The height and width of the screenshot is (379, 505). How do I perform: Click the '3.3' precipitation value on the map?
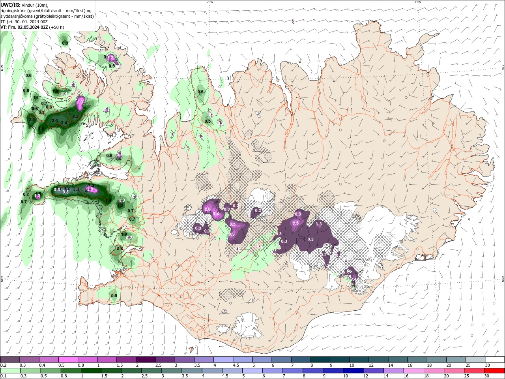77,189
